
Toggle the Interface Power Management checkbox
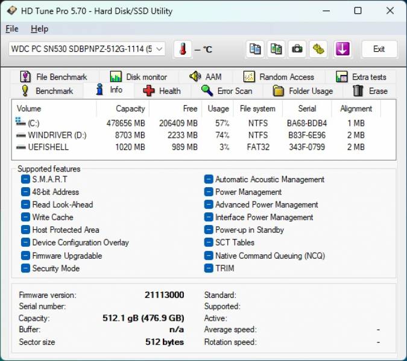[x=209, y=217]
